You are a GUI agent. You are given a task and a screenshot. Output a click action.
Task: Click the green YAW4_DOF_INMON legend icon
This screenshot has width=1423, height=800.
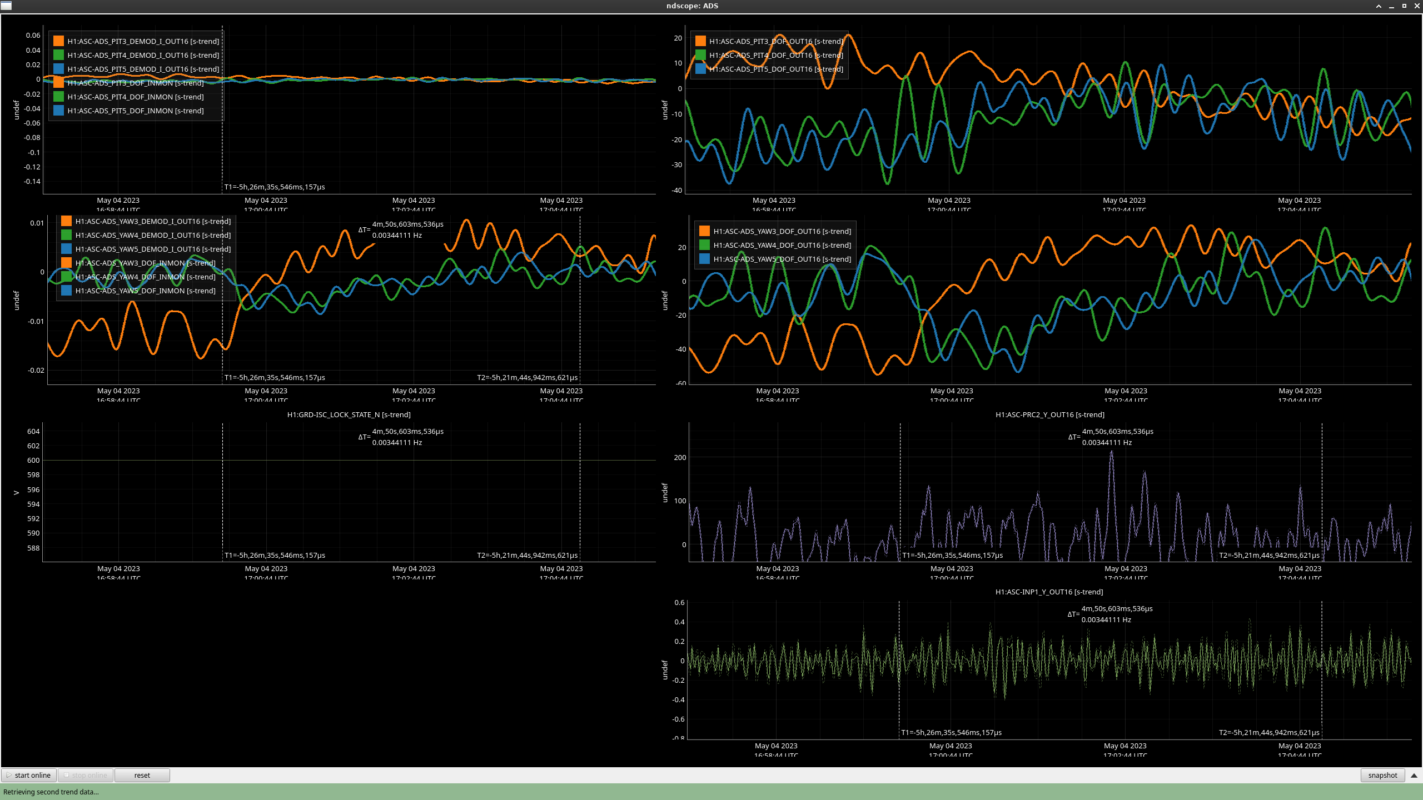coord(67,277)
